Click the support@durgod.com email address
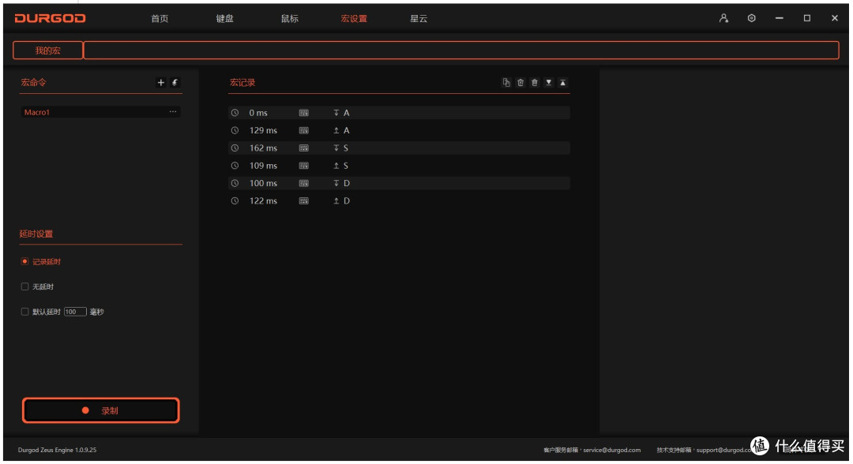This screenshot has width=853, height=464. [725, 450]
